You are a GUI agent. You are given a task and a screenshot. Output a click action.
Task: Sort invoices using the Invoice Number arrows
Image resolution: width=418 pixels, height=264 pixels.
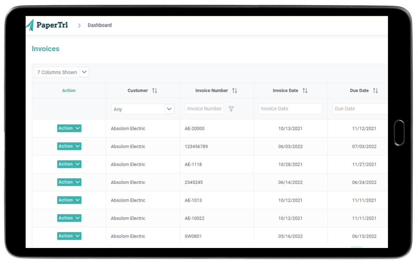tap(234, 91)
